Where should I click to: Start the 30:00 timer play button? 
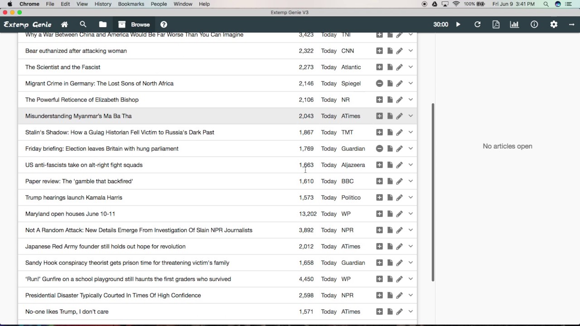coord(458,24)
